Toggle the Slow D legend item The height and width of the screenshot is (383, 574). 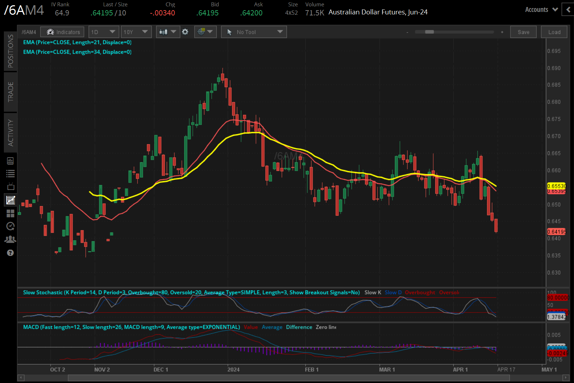click(393, 292)
